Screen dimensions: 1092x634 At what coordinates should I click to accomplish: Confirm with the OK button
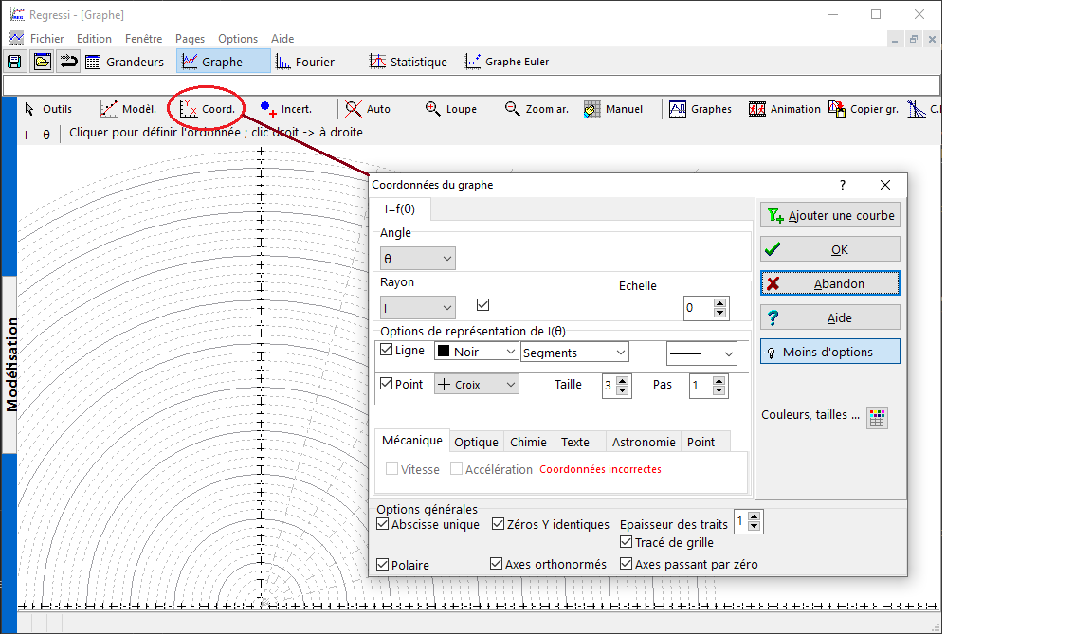pyautogui.click(x=830, y=250)
